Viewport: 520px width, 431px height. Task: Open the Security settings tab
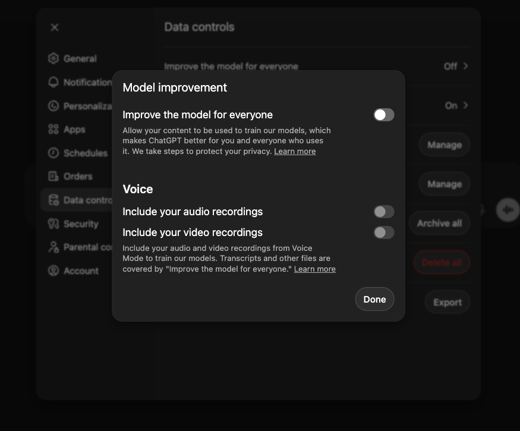[81, 224]
